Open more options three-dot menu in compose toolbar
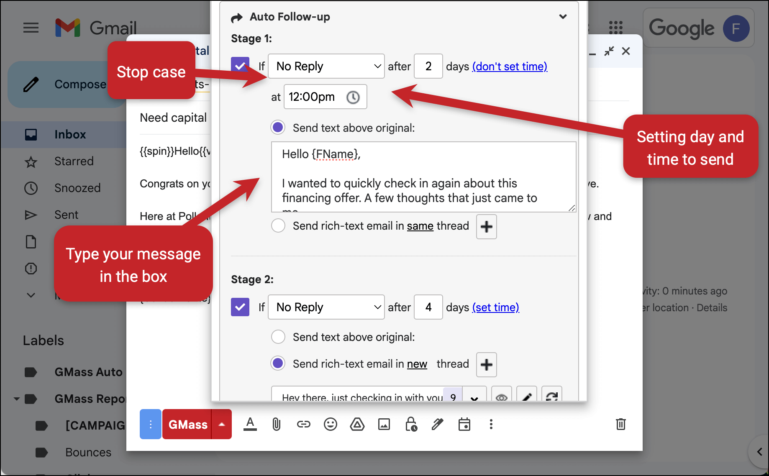The image size is (769, 476). 491,425
